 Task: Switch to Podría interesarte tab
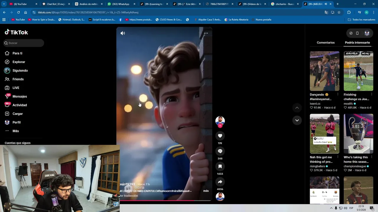[357, 43]
